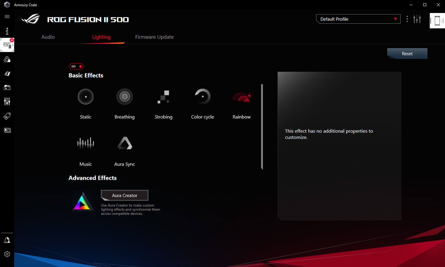This screenshot has width=445, height=267.
Task: Open the more options three-dot menu
Action: coord(407,19)
